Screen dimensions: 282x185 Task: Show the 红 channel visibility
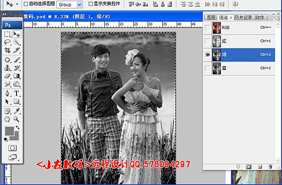(x=208, y=41)
